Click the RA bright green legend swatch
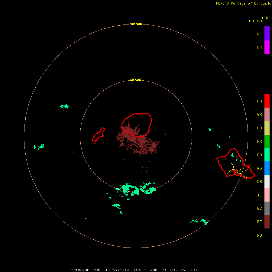 267,155
